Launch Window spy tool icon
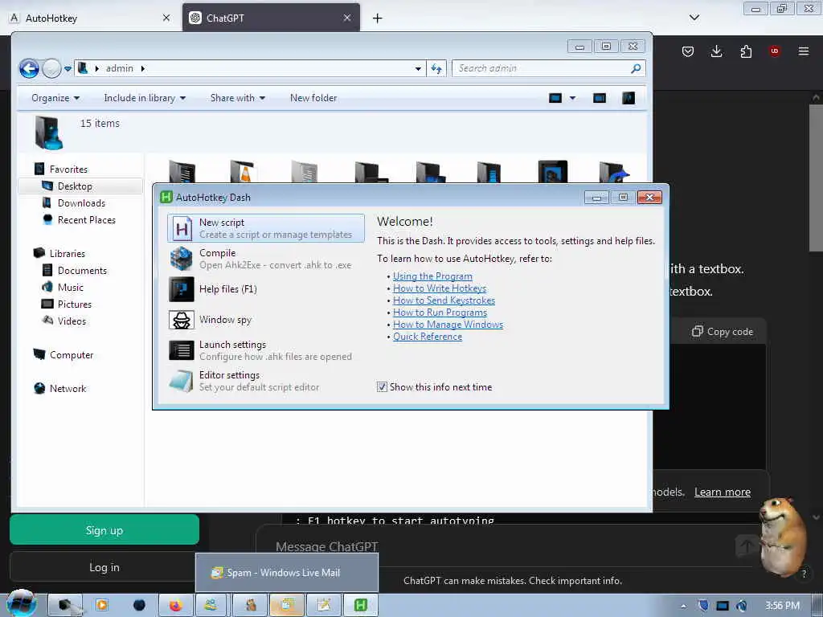Screen dimensions: 823x617 (182, 320)
